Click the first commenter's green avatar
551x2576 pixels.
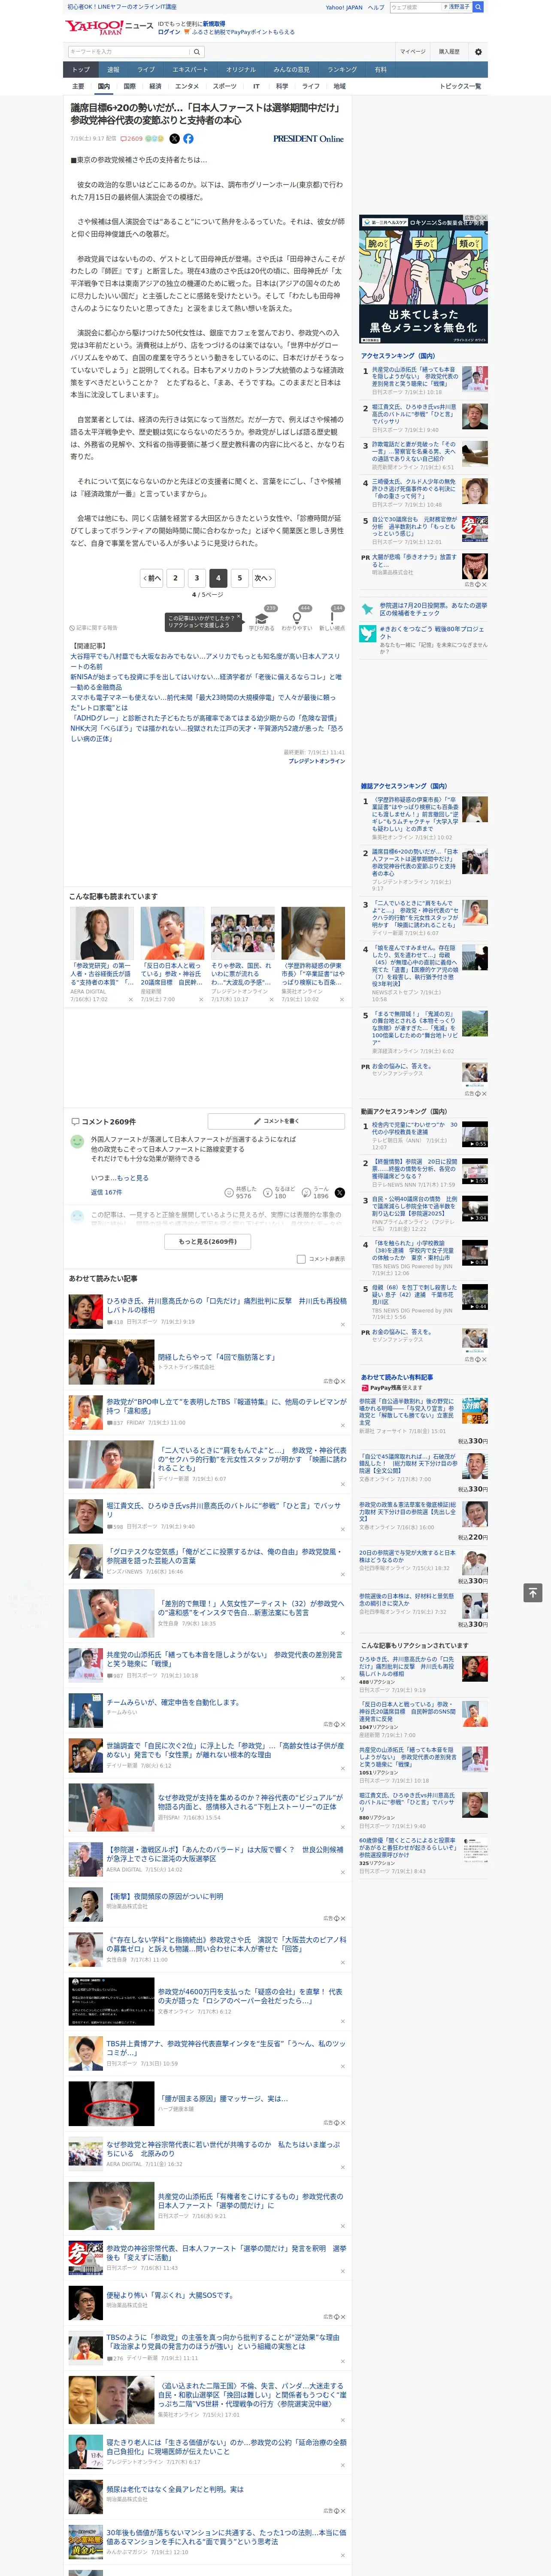[x=77, y=1141]
